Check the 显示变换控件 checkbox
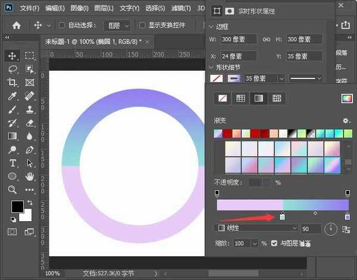357x280 pixels. pos(142,26)
